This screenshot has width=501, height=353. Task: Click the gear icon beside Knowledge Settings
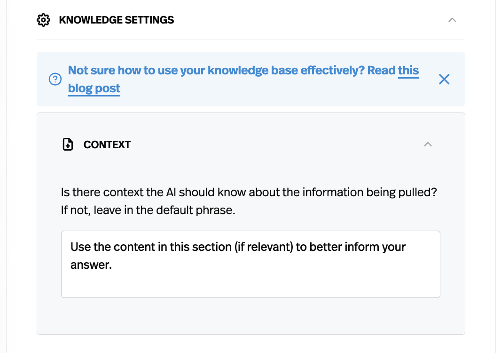pos(43,20)
